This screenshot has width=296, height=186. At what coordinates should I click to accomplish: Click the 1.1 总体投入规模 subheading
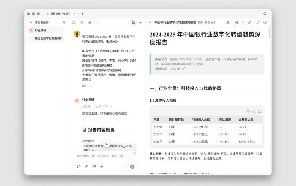(163, 100)
